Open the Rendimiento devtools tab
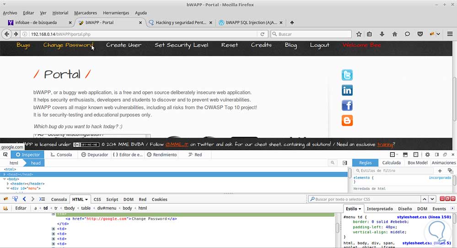Screen dimensions: 457x248 (x=162, y=154)
